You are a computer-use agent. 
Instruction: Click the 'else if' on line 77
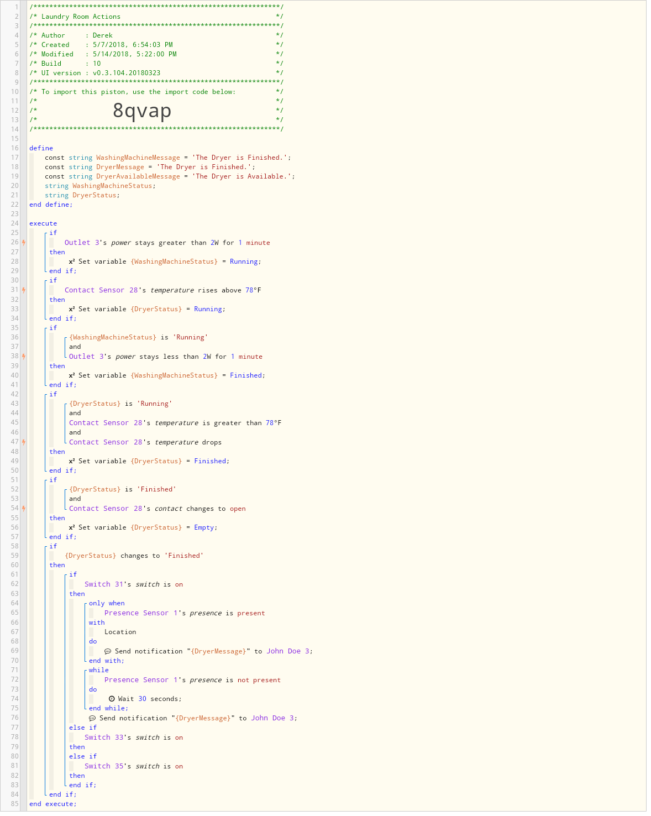[83, 728]
